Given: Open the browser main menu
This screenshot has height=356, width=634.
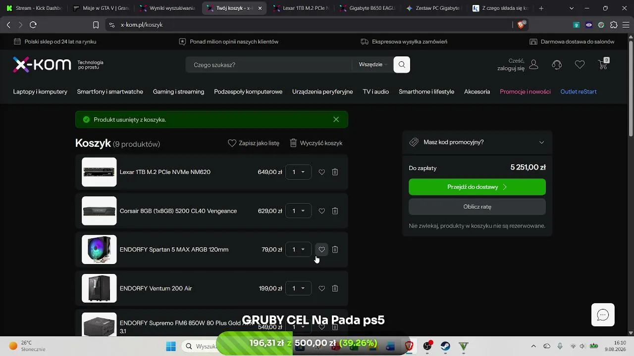Looking at the screenshot, I should pyautogui.click(x=626, y=25).
